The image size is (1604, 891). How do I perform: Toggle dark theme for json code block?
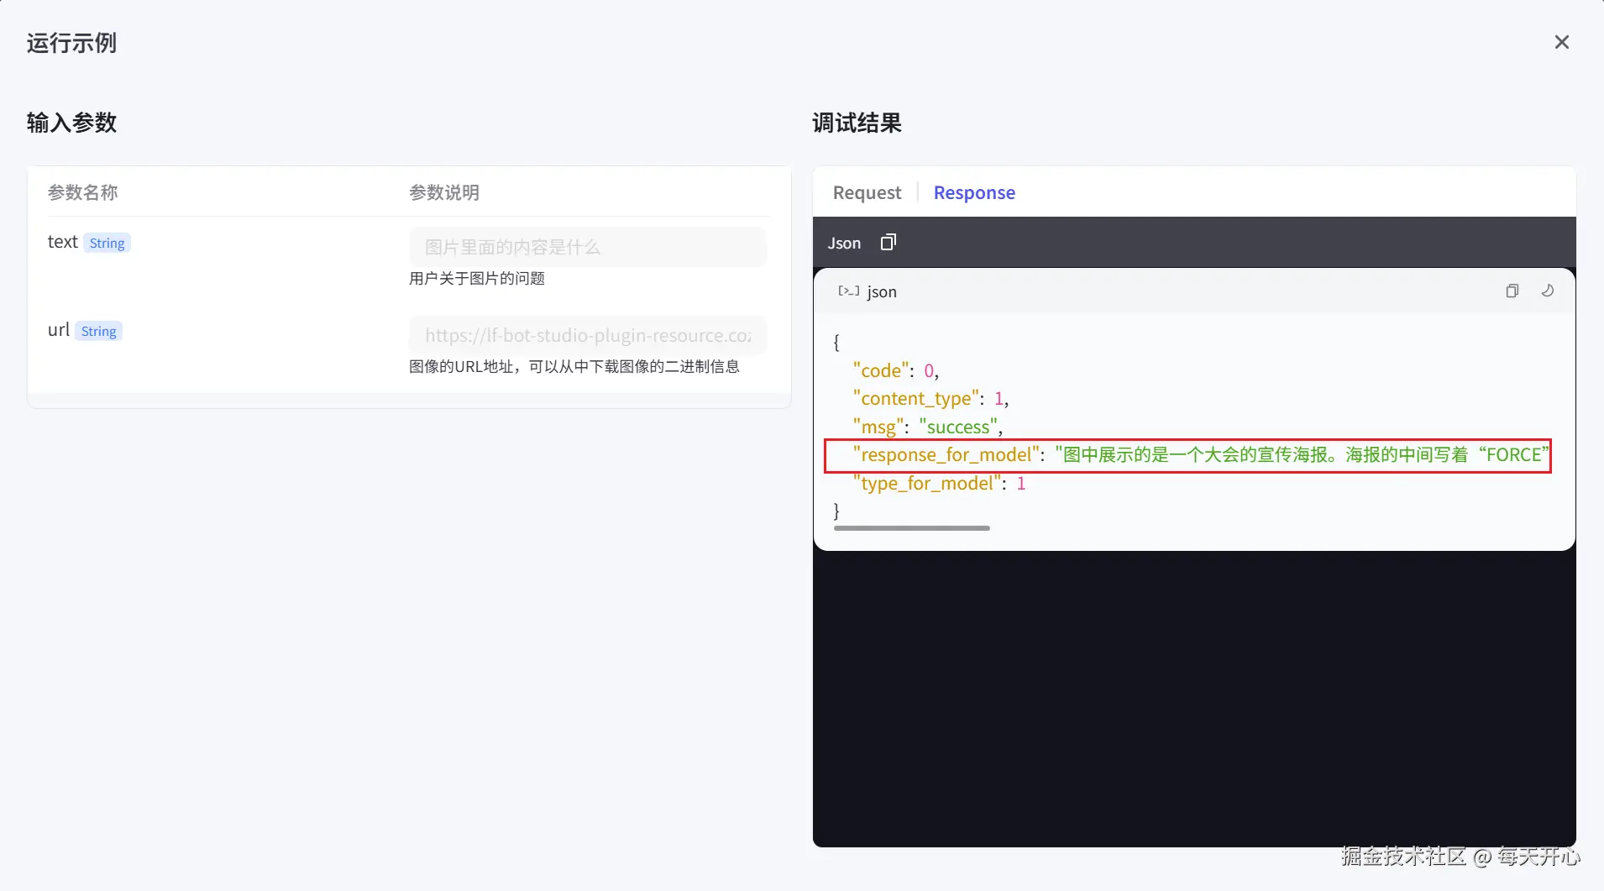click(x=1547, y=291)
